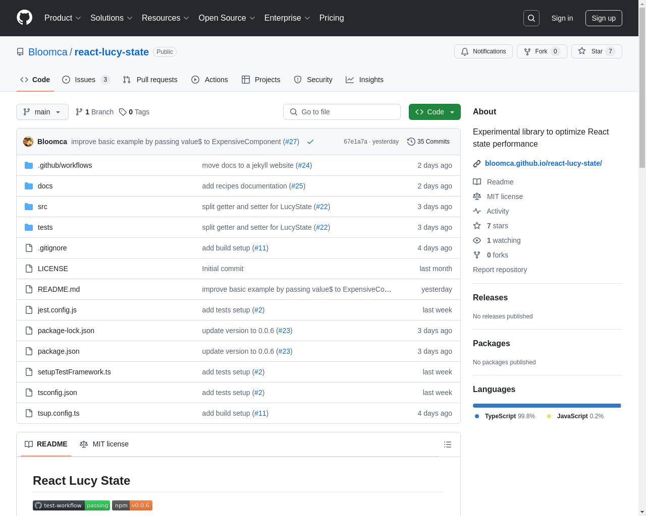The width and height of the screenshot is (646, 516).
Task: Open the tests folder
Action: 45,227
